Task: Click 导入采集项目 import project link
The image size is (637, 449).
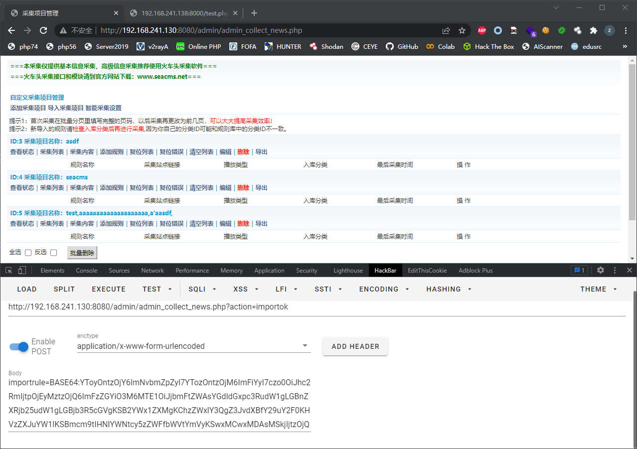Action: (66, 108)
